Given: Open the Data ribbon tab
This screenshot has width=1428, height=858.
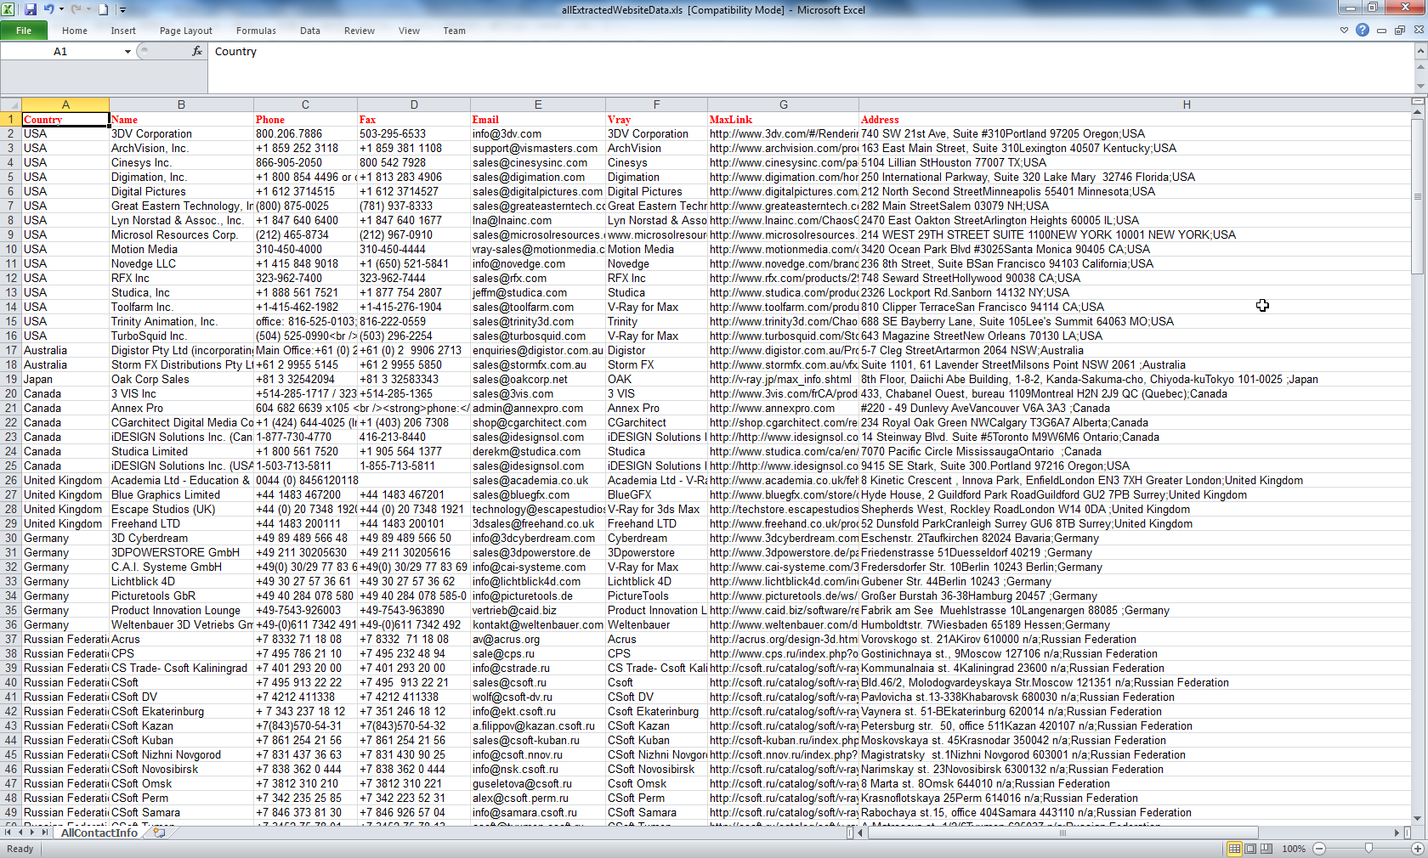Looking at the screenshot, I should coord(310,31).
